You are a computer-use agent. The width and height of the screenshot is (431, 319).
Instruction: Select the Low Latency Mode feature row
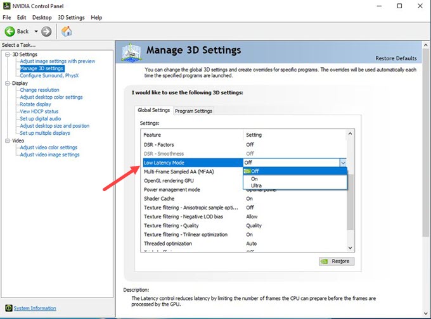click(x=193, y=163)
